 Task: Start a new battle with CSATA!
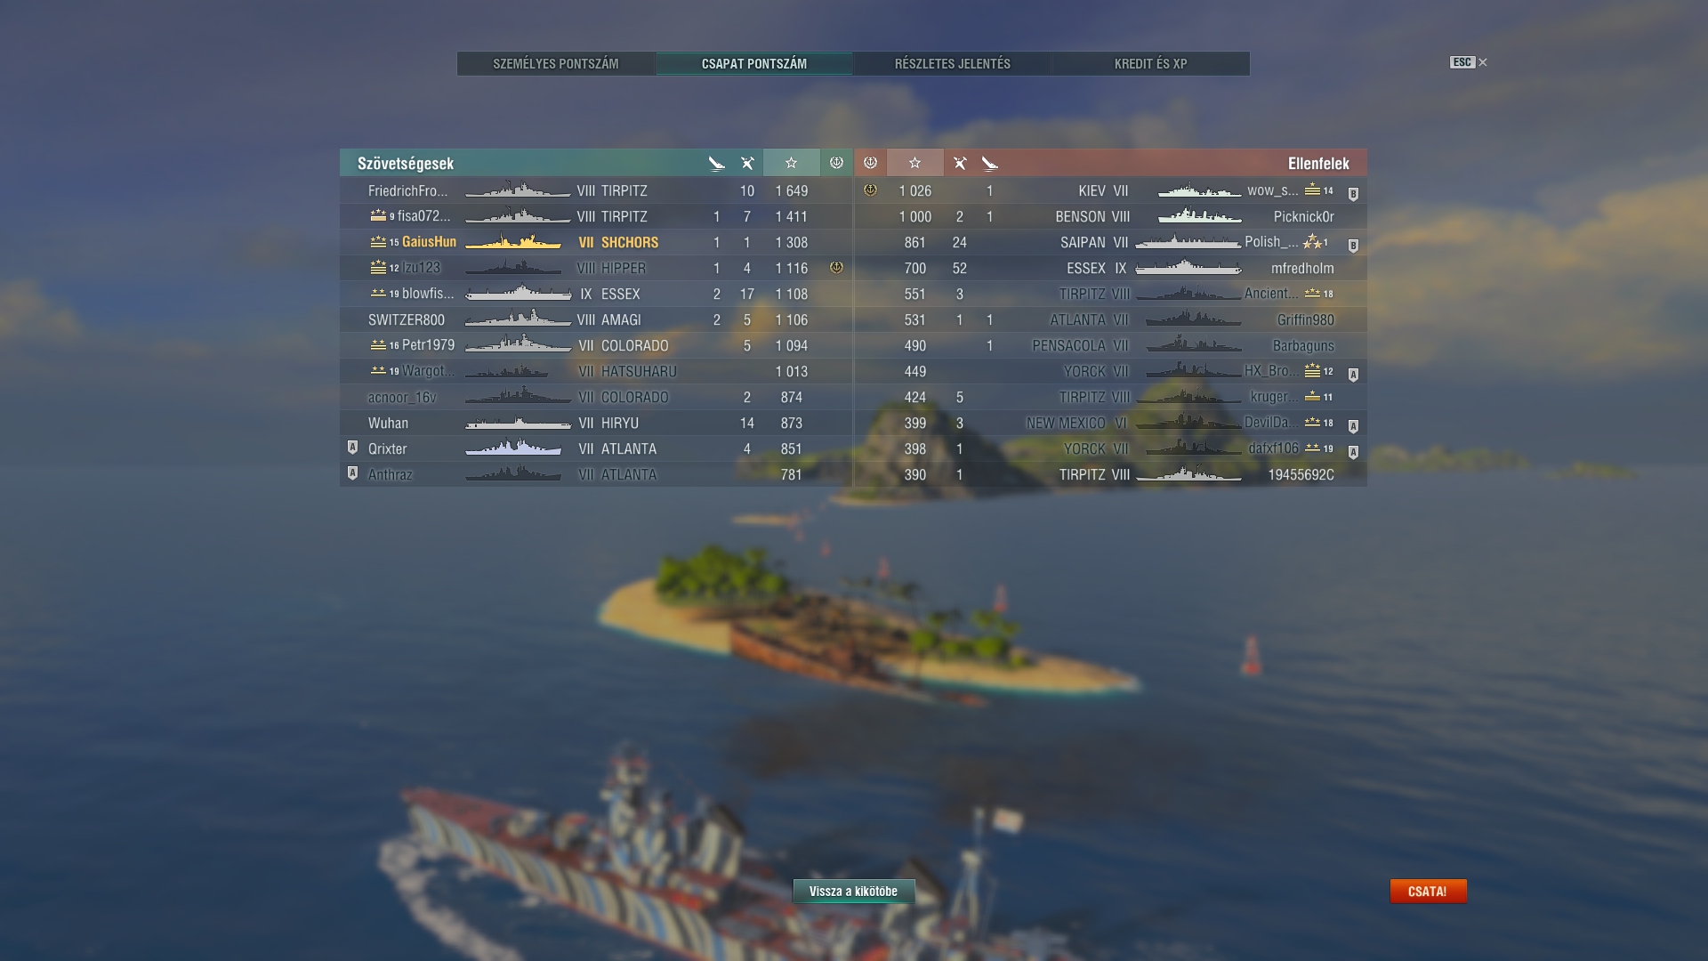tap(1428, 891)
